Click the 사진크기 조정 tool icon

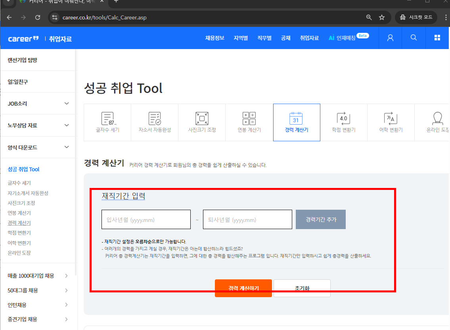(x=202, y=122)
